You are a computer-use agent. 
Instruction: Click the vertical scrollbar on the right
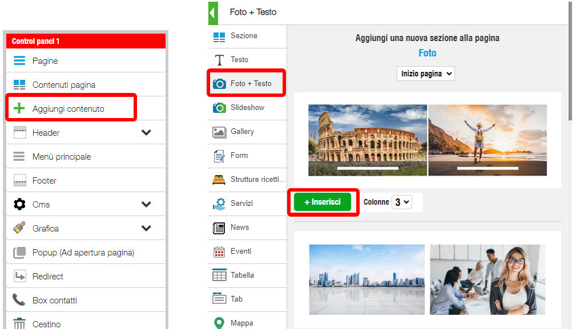[570, 60]
